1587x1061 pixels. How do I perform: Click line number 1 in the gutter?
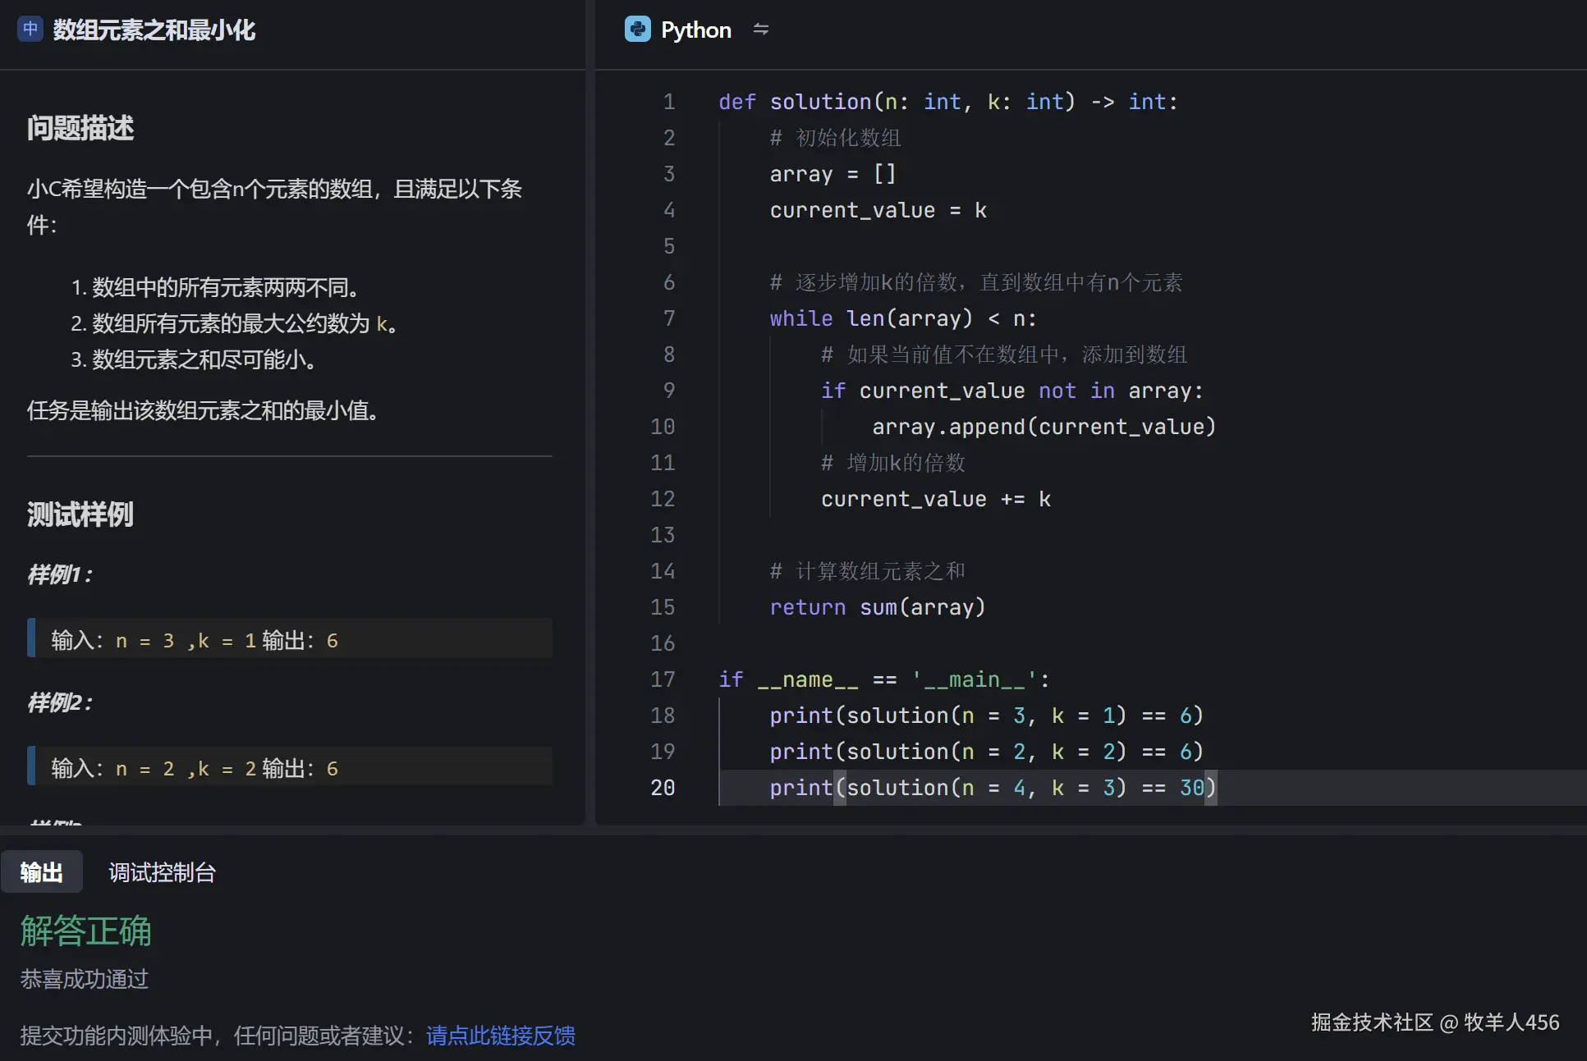[x=668, y=102]
